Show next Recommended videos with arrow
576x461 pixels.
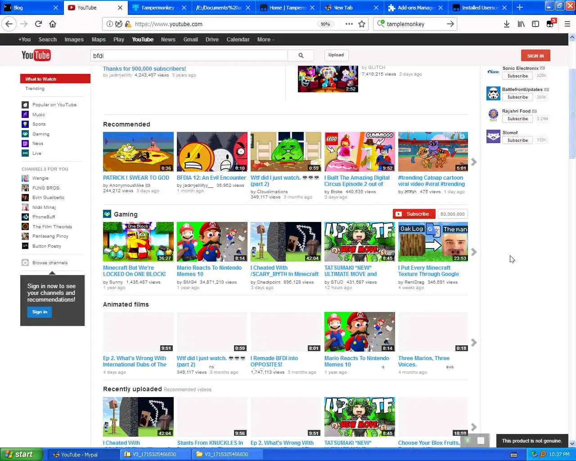tap(473, 162)
